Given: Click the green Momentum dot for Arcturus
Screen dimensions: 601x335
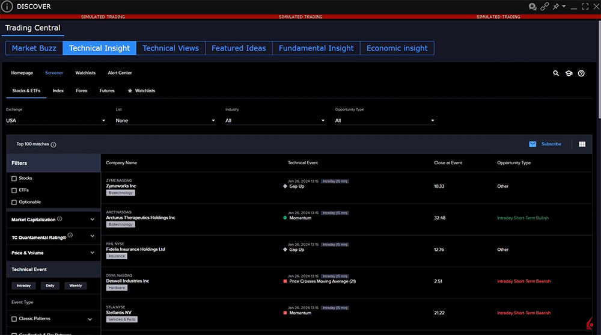Looking at the screenshot, I should point(285,218).
